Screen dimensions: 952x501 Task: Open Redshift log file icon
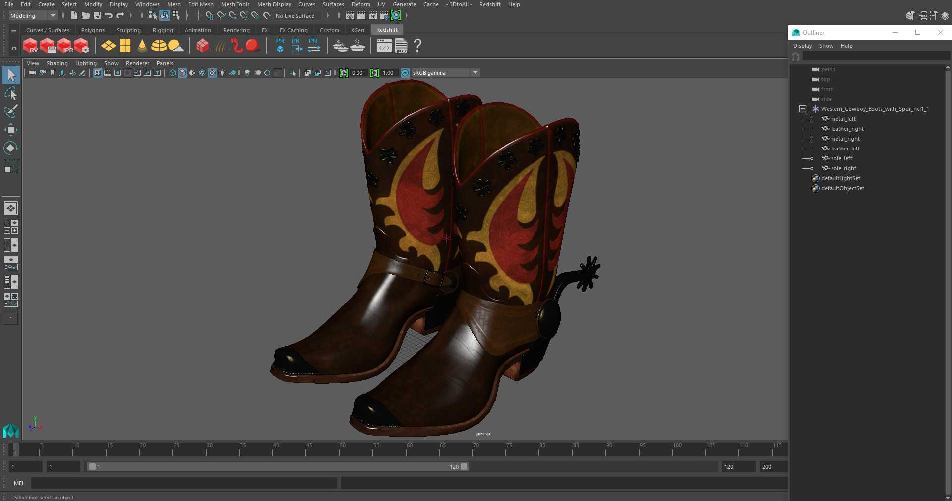tap(401, 46)
